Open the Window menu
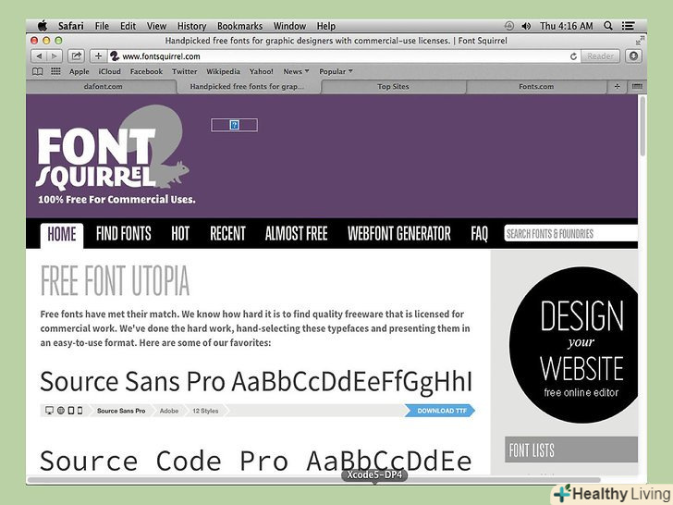The image size is (673, 505). (289, 26)
